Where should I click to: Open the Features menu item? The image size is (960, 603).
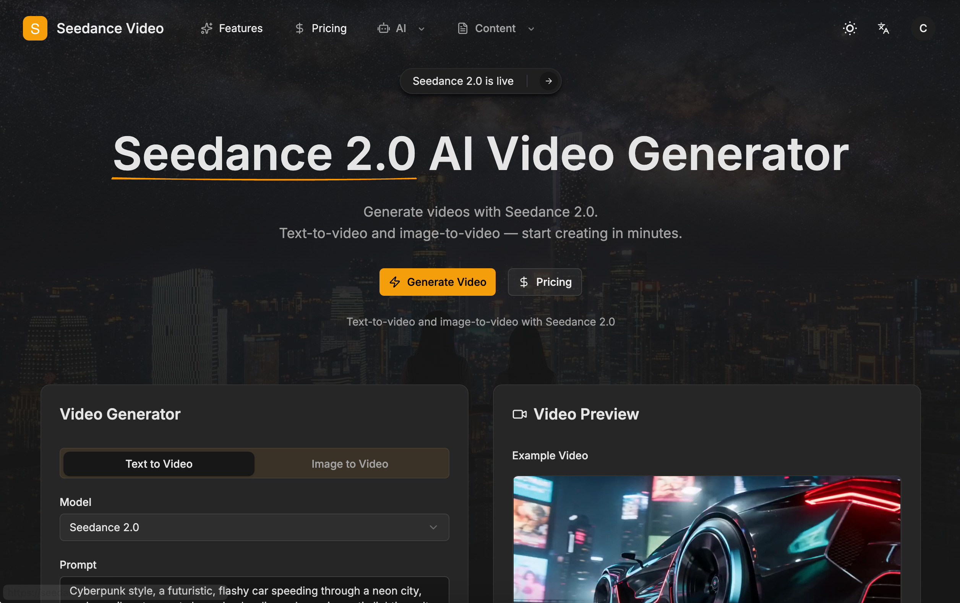[x=240, y=28]
